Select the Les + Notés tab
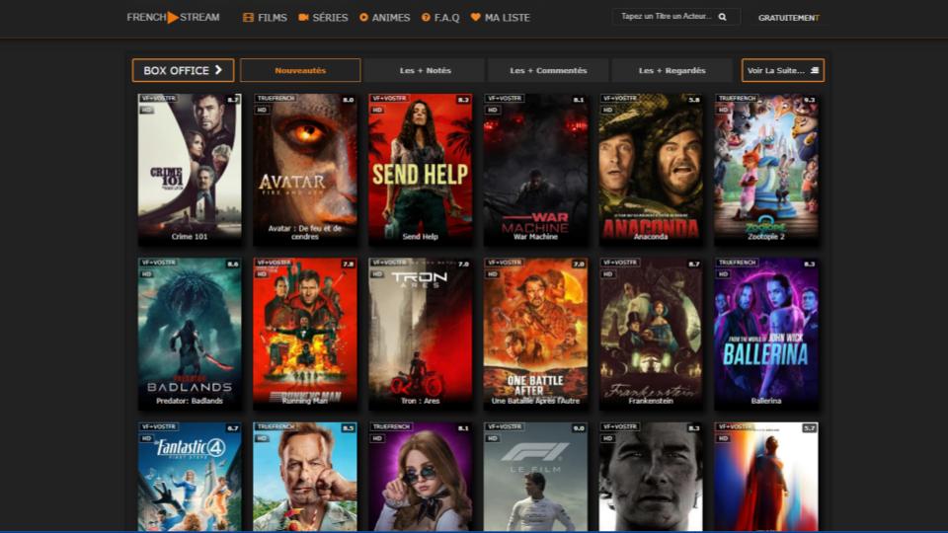Viewport: 948px width, 533px height. coord(425,71)
